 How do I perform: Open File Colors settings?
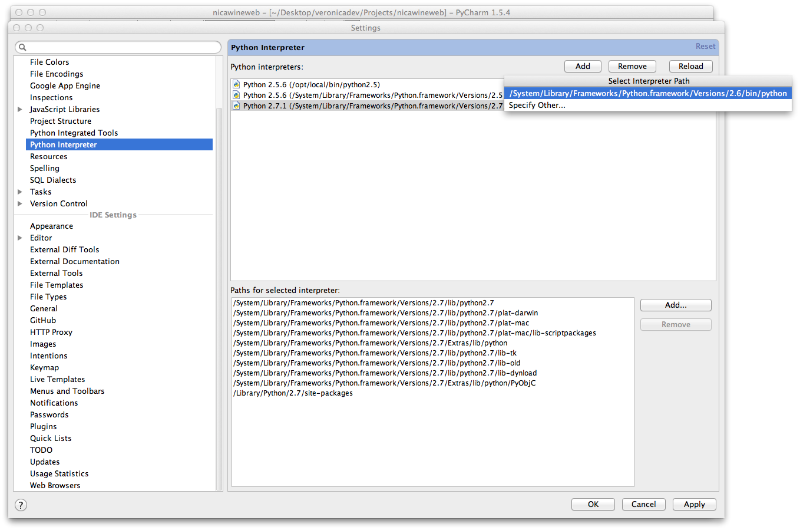[x=49, y=62]
